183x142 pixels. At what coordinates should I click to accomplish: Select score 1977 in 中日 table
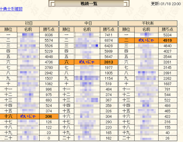(x=109, y=67)
